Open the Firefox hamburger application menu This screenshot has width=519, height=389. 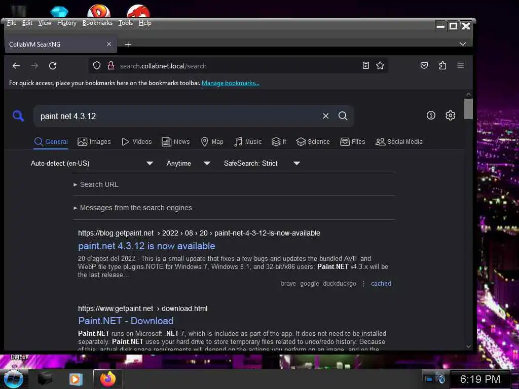pyautogui.click(x=460, y=65)
